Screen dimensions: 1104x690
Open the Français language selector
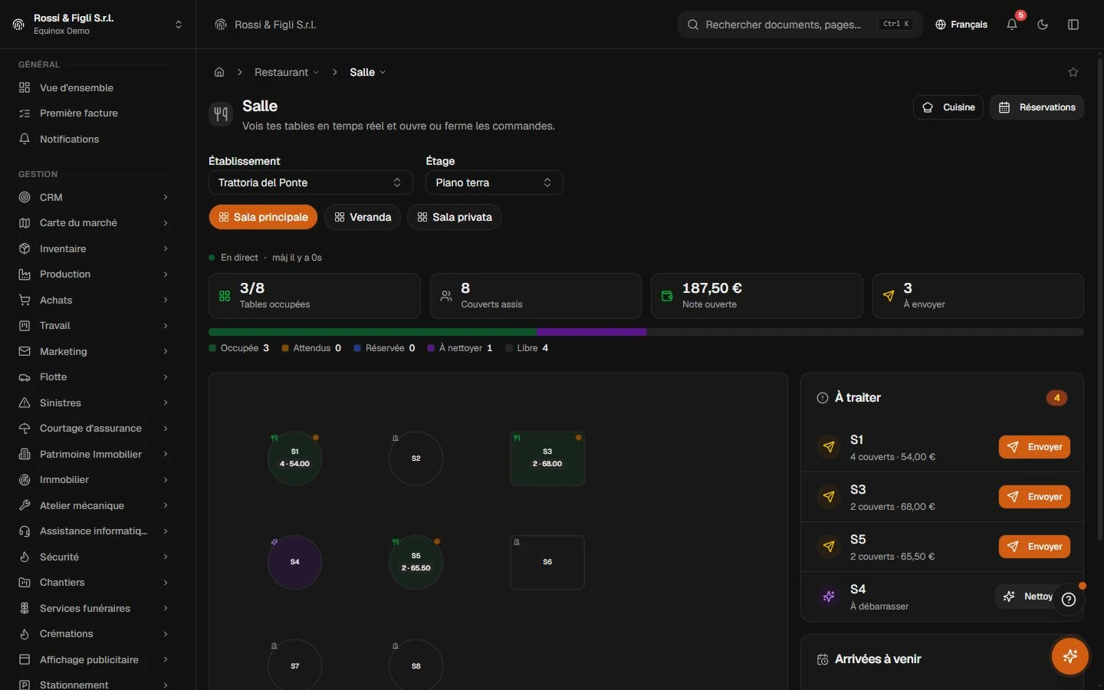pos(961,25)
